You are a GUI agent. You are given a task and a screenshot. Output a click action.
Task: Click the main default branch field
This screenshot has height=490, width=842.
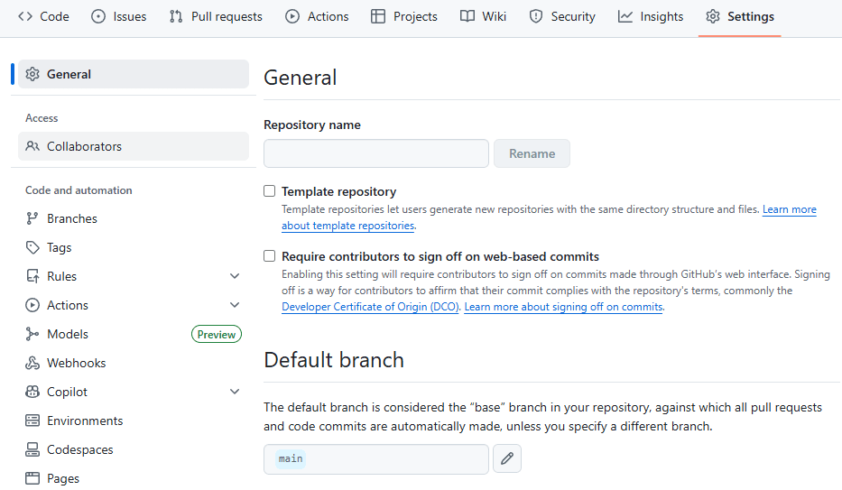coord(376,459)
